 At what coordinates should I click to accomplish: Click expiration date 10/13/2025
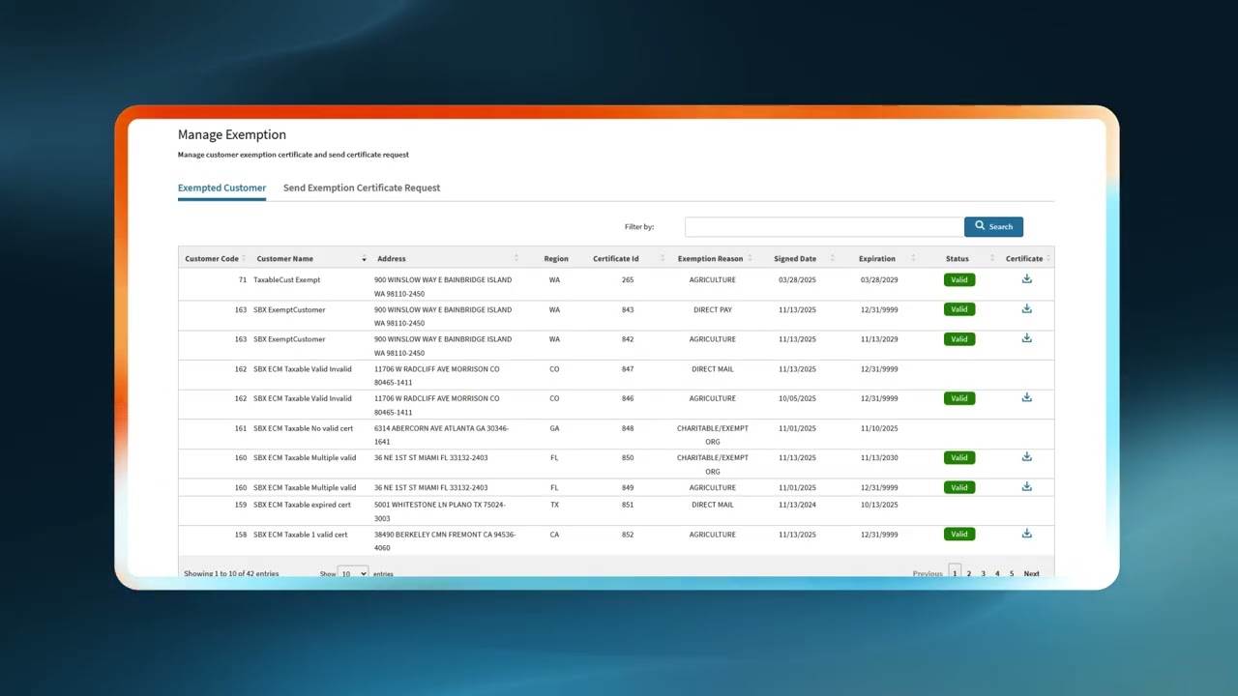click(x=879, y=505)
